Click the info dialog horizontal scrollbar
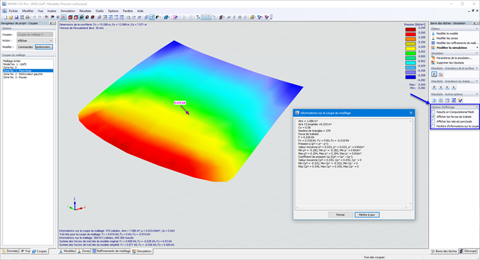 pyautogui.click(x=351, y=208)
